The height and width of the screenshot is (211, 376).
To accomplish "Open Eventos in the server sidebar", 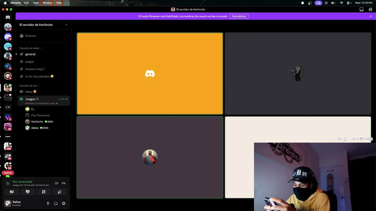I will 43,36.
